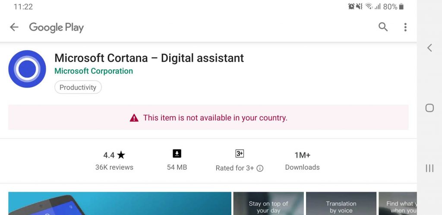Tap the download size icon

coord(177,154)
